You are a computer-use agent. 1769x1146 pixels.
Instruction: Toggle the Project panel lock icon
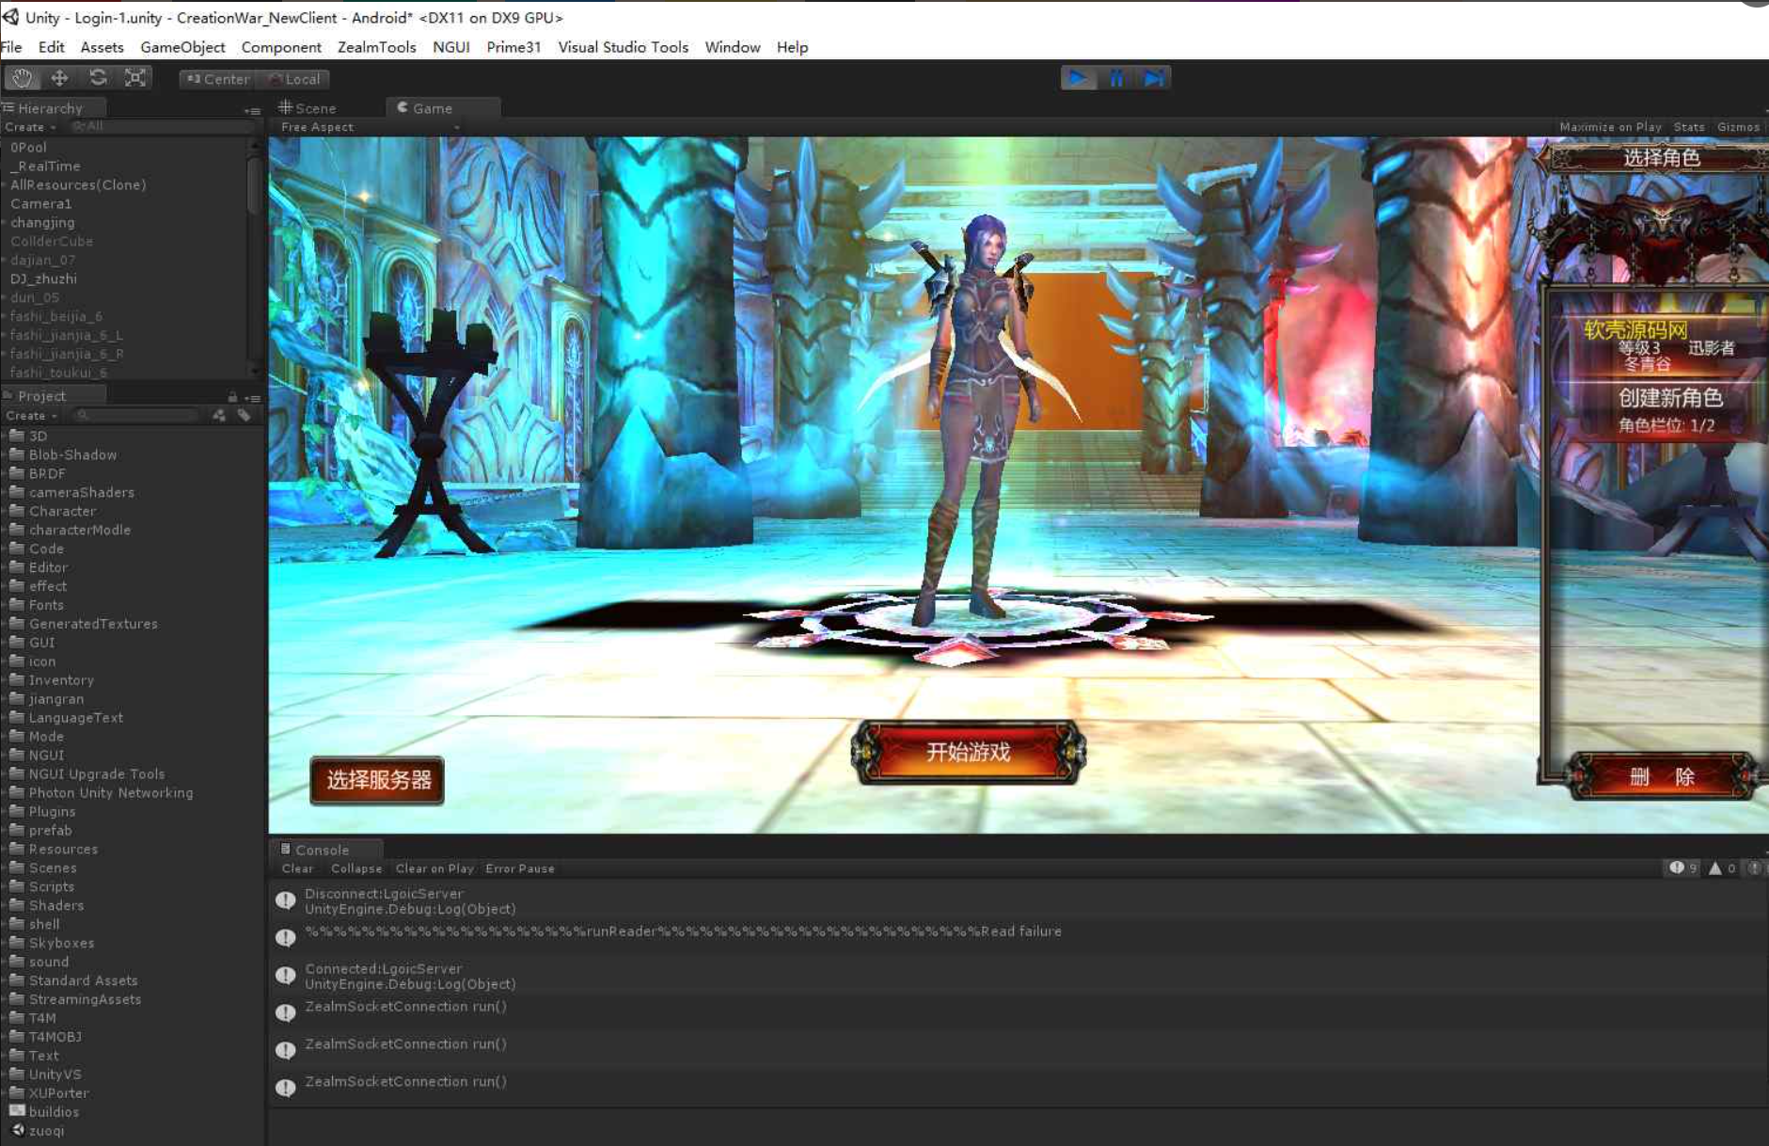[232, 397]
